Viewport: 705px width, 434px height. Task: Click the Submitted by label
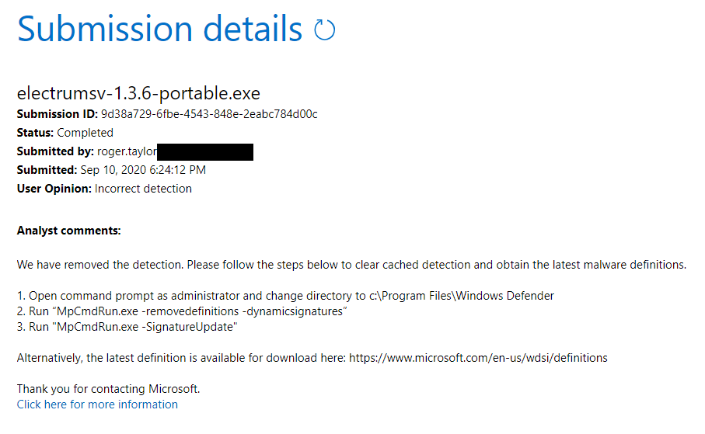[x=55, y=151]
